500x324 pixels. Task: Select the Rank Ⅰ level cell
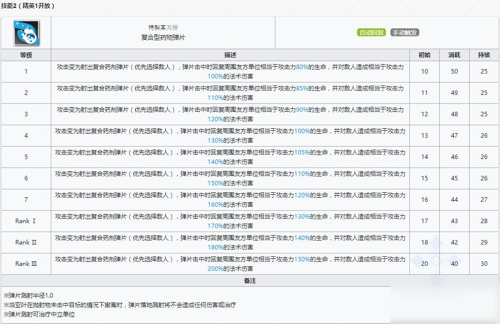coord(26,221)
